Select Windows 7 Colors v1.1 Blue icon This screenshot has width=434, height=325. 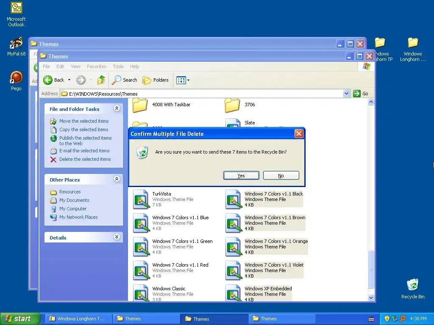tap(141, 223)
